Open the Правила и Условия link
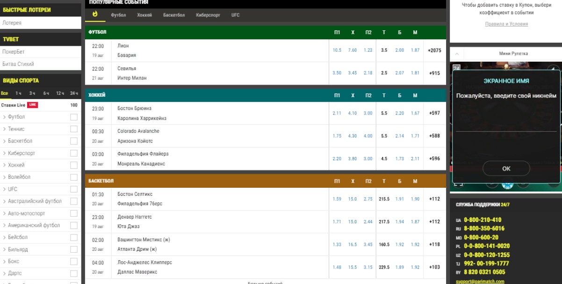 506,24
